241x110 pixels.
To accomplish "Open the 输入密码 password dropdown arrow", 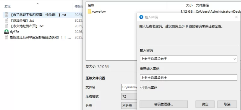I will 235,59.
